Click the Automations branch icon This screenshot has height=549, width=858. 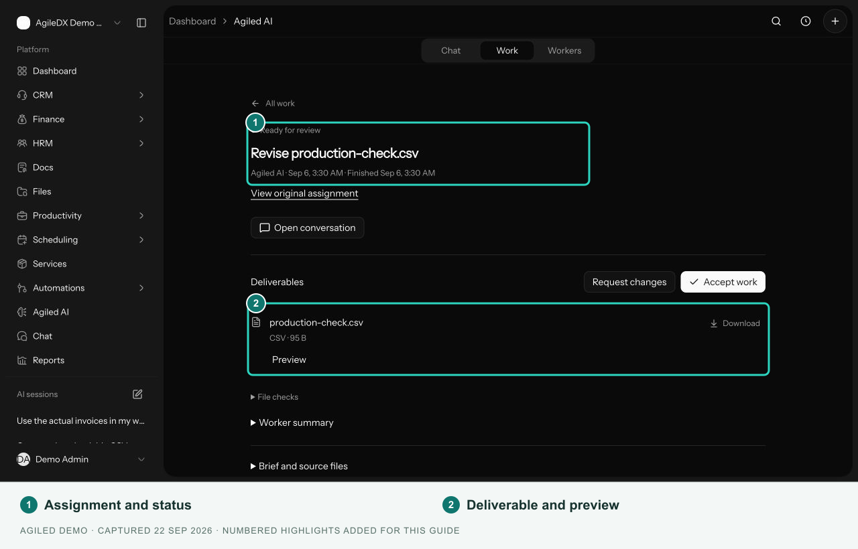[x=22, y=288]
